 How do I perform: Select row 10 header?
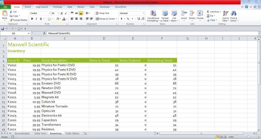pos(4,88)
